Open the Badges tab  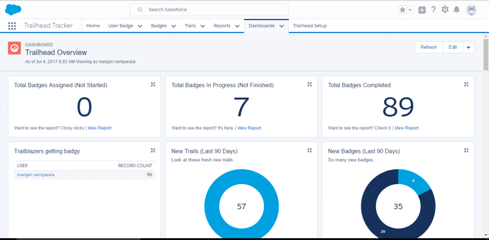click(x=159, y=26)
